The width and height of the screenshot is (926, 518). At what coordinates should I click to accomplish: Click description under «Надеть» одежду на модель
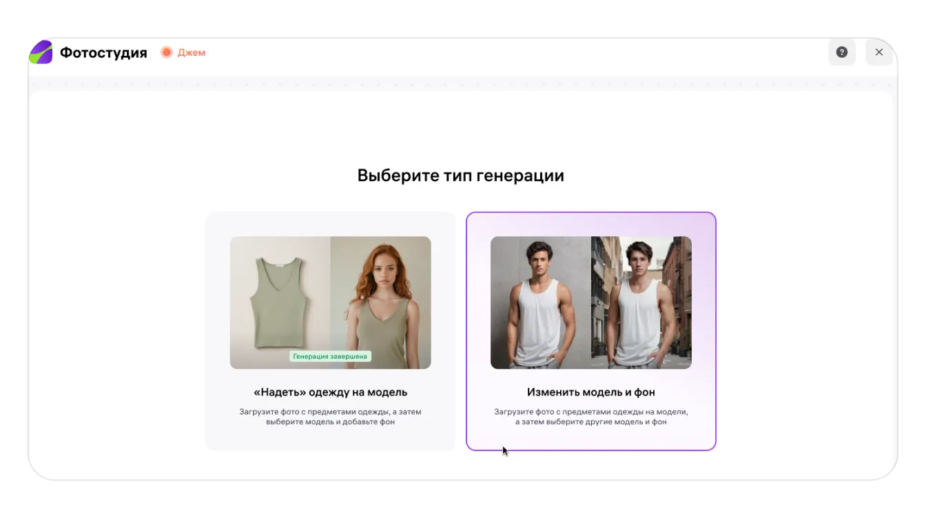pyautogui.click(x=330, y=417)
